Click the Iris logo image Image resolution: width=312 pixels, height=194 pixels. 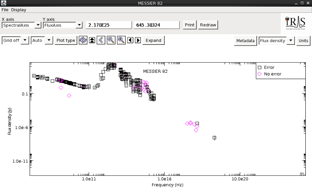[296, 23]
